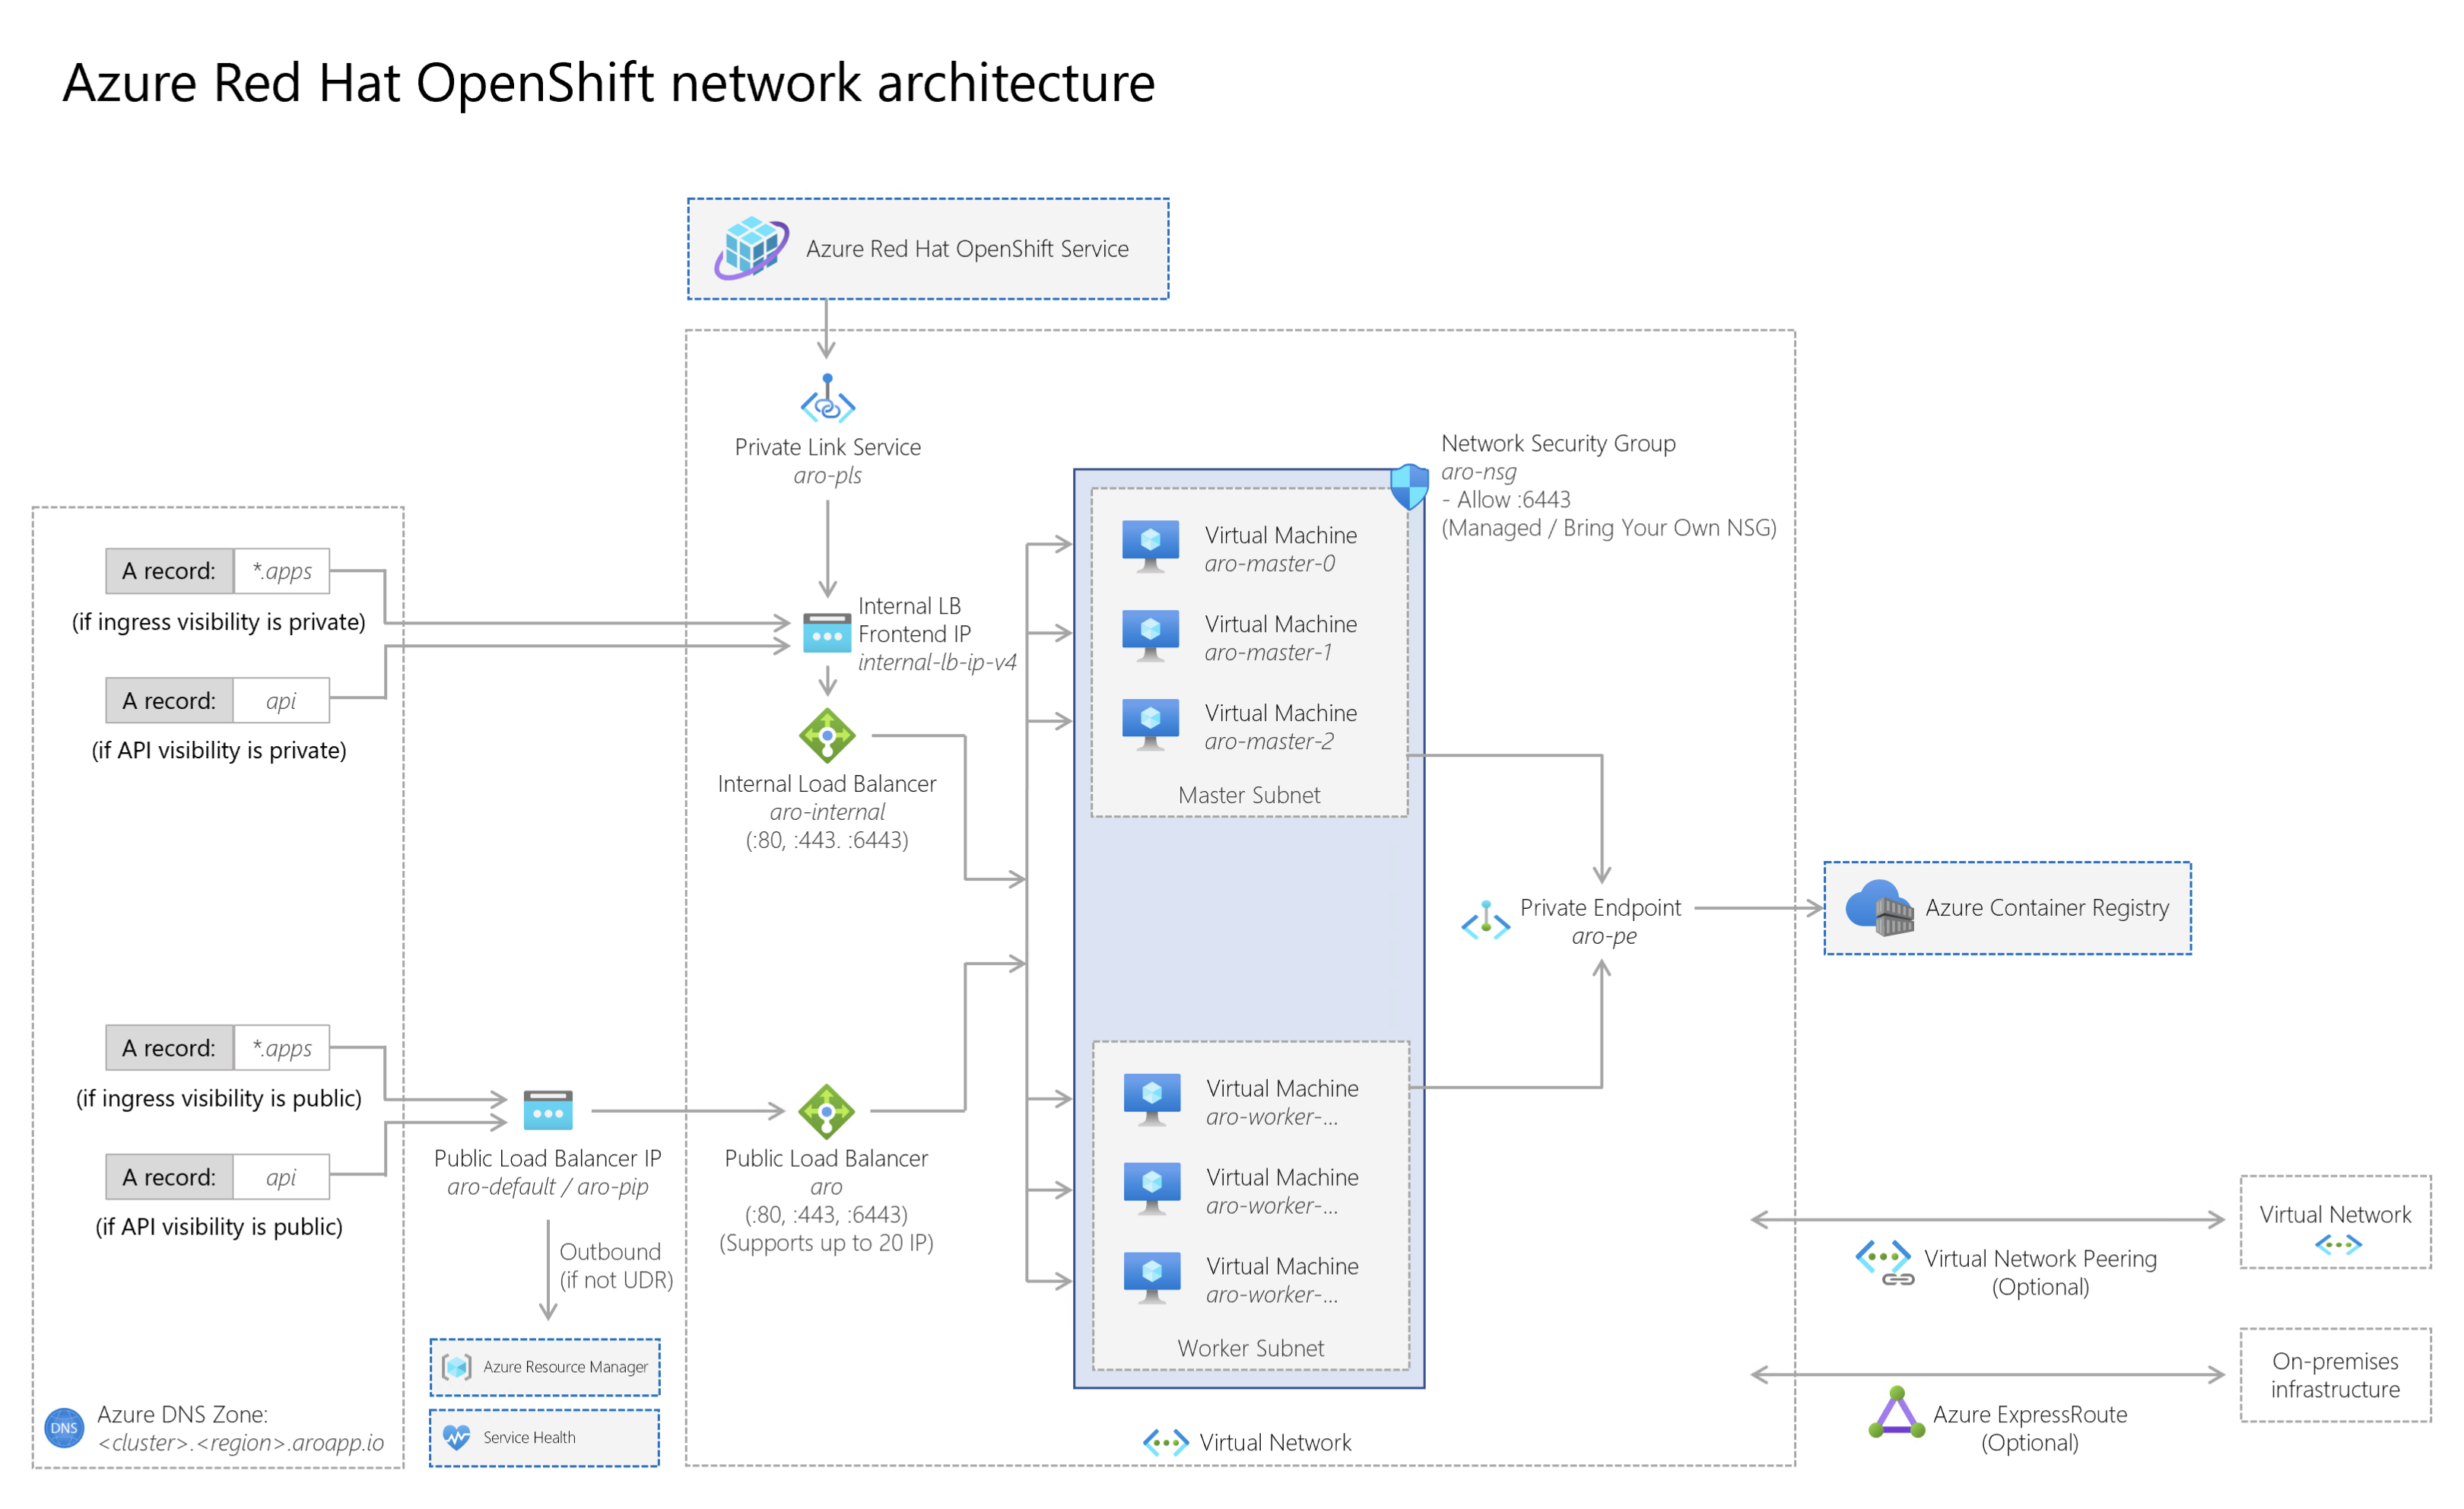2464x1509 pixels.
Task: Click '(if ingress visibility is private)' text
Action: coord(219,622)
